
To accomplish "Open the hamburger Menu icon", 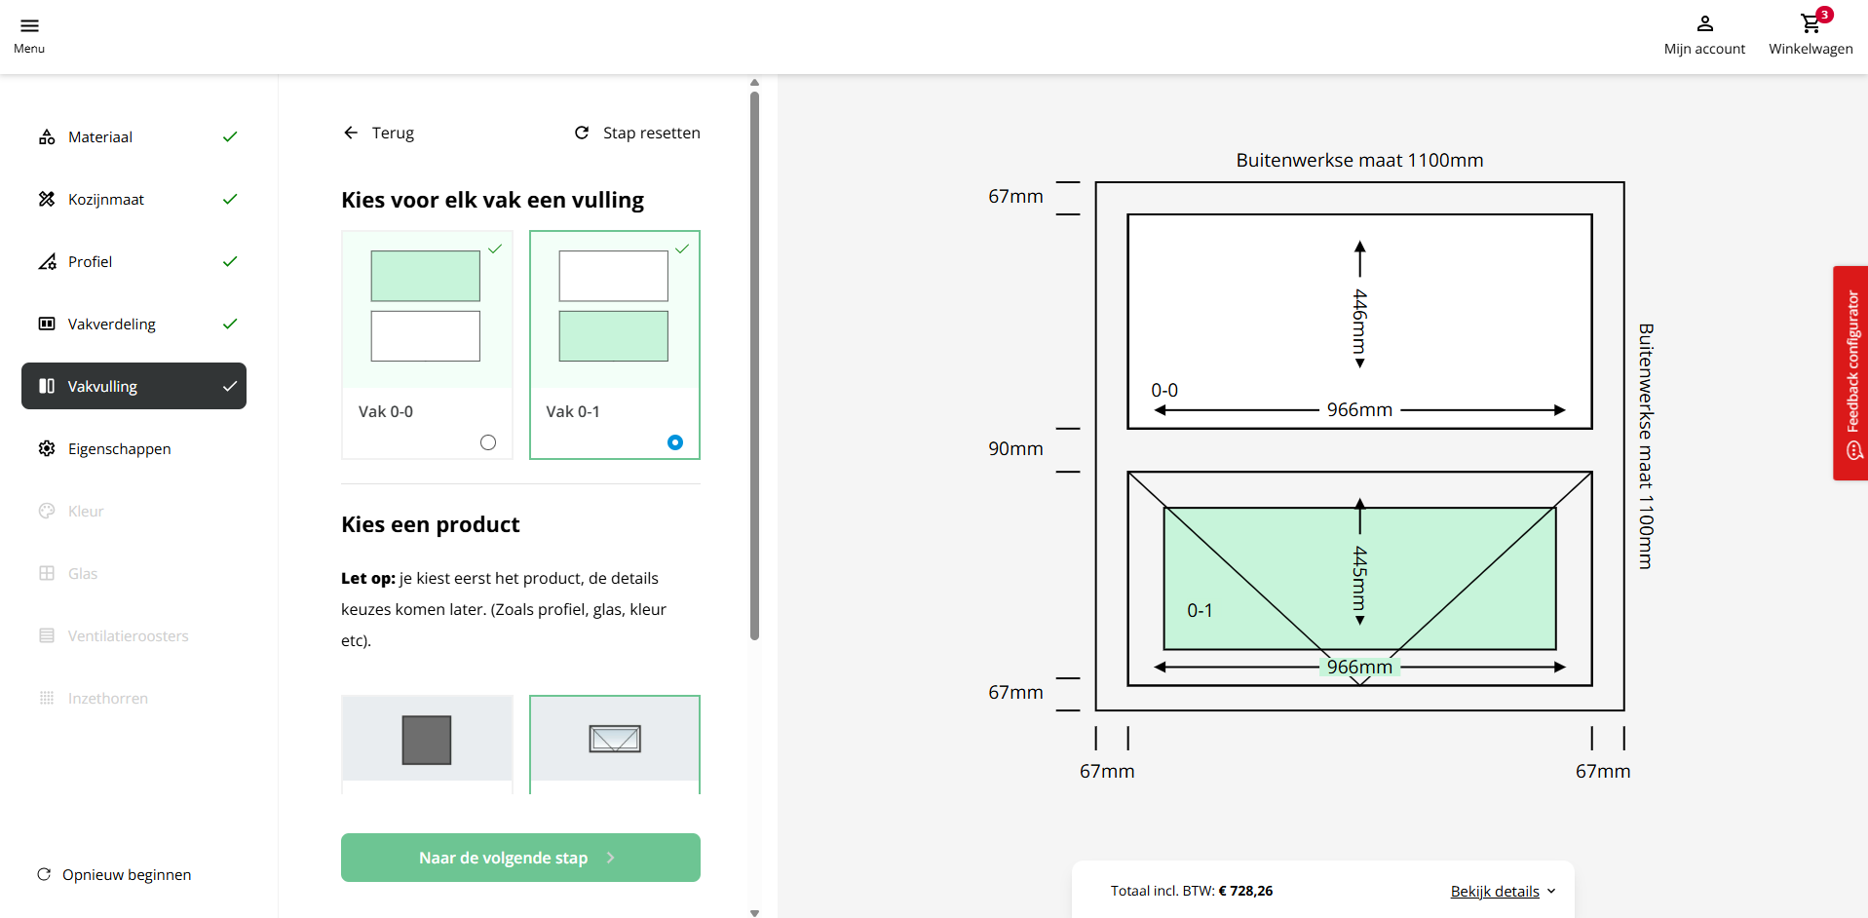I will pyautogui.click(x=29, y=26).
